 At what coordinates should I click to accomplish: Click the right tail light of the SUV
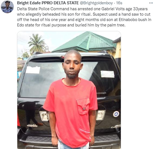100,115
